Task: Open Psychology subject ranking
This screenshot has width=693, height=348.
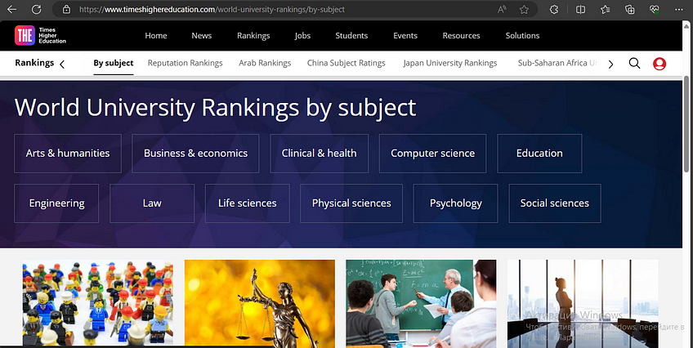Action: pyautogui.click(x=456, y=203)
